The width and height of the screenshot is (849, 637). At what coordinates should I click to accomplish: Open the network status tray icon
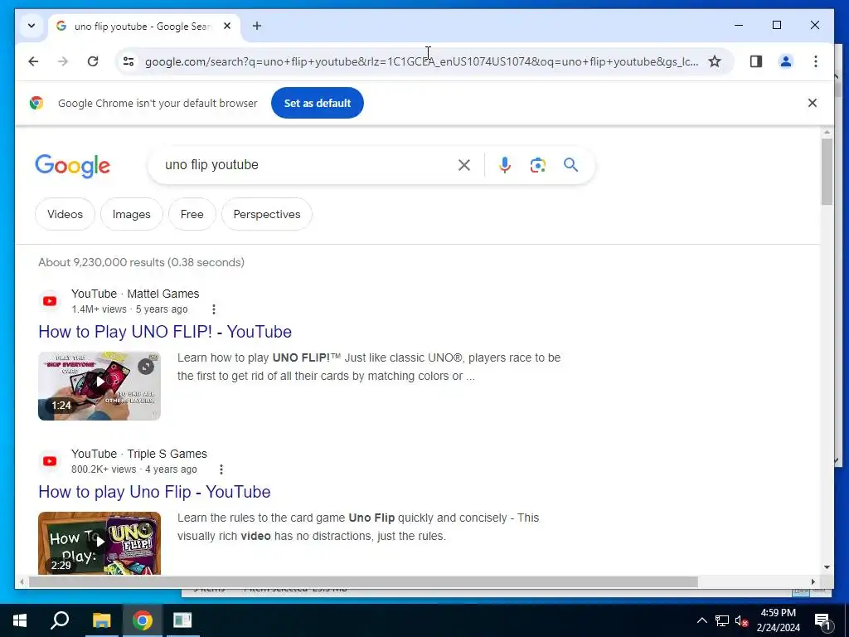coord(722,620)
